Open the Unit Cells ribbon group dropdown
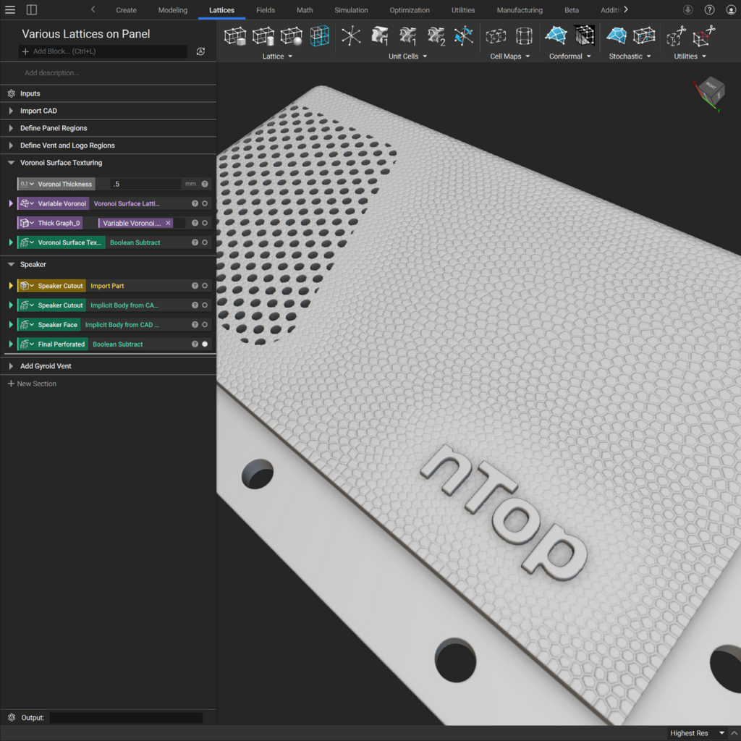 (x=408, y=56)
